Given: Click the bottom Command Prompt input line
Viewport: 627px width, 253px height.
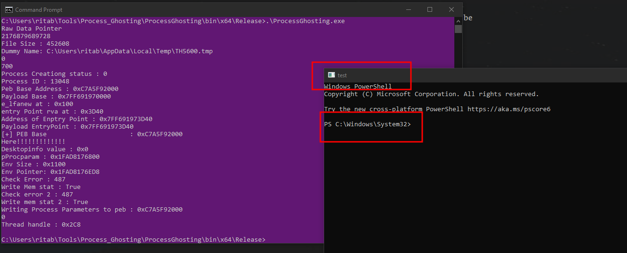Looking at the screenshot, I should 133,240.
